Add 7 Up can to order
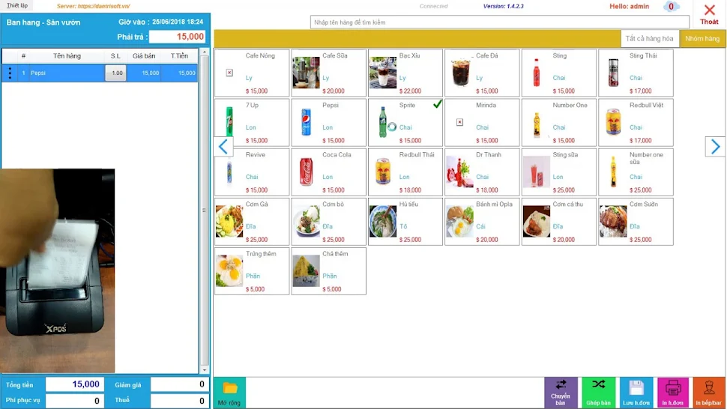Screen dimensions: 727x409 pyautogui.click(x=253, y=122)
